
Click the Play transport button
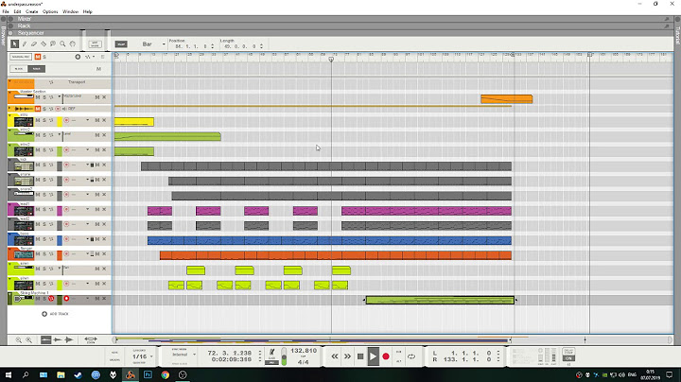[x=373, y=356]
